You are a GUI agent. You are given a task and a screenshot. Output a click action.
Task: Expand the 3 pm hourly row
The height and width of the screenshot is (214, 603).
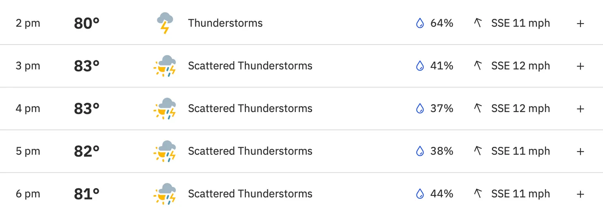580,66
